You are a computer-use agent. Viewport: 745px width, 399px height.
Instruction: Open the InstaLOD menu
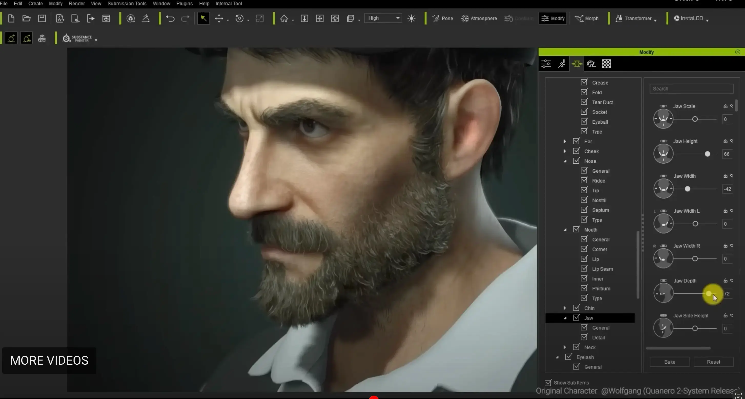coord(691,18)
